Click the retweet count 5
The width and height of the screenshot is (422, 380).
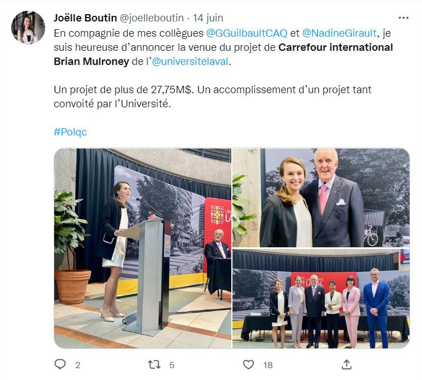click(x=172, y=365)
